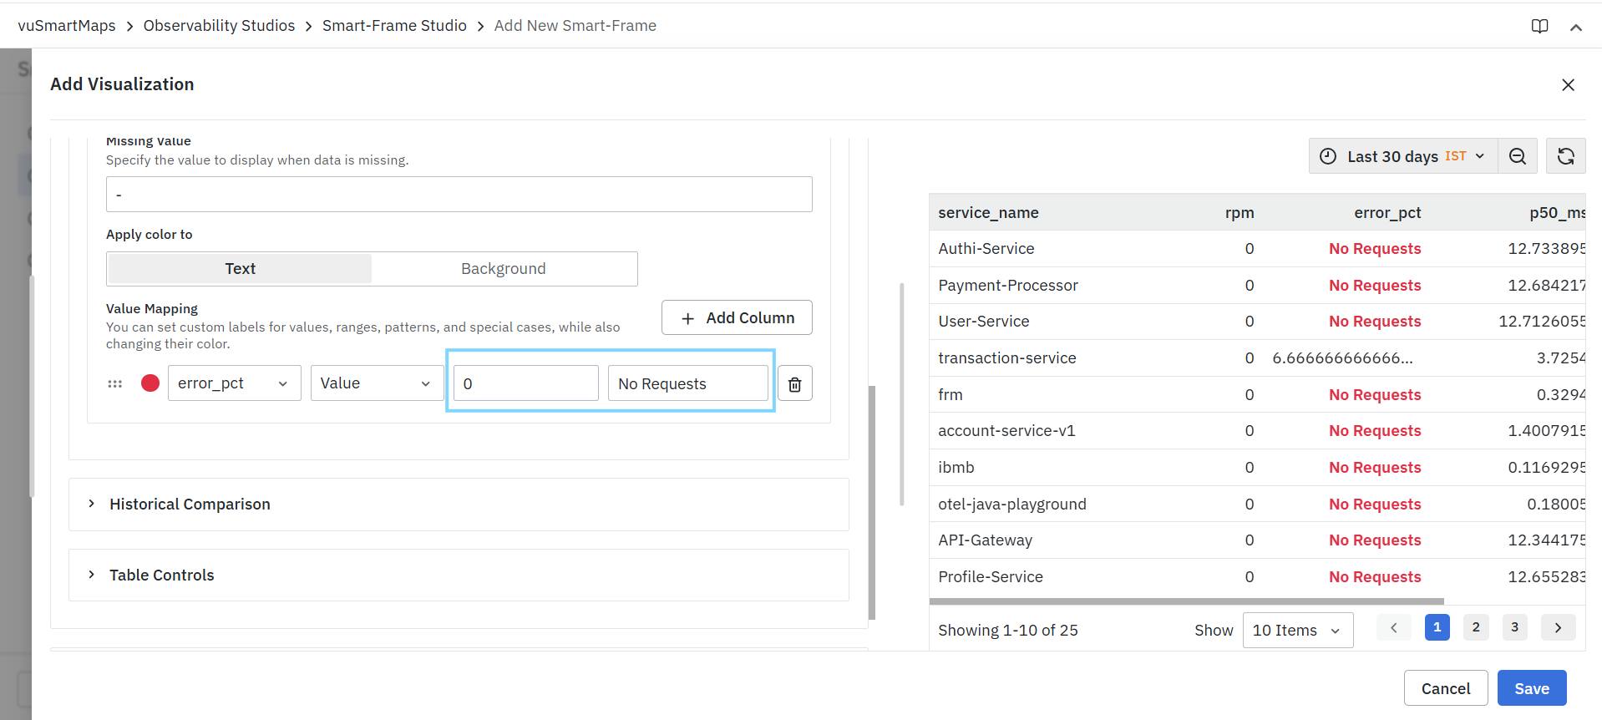Open the 10 Items page size dropdown

pyautogui.click(x=1298, y=630)
